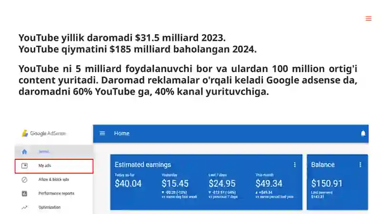Open Optimization section
Image resolution: width=381 pixels, height=214 pixels.
coord(54,207)
